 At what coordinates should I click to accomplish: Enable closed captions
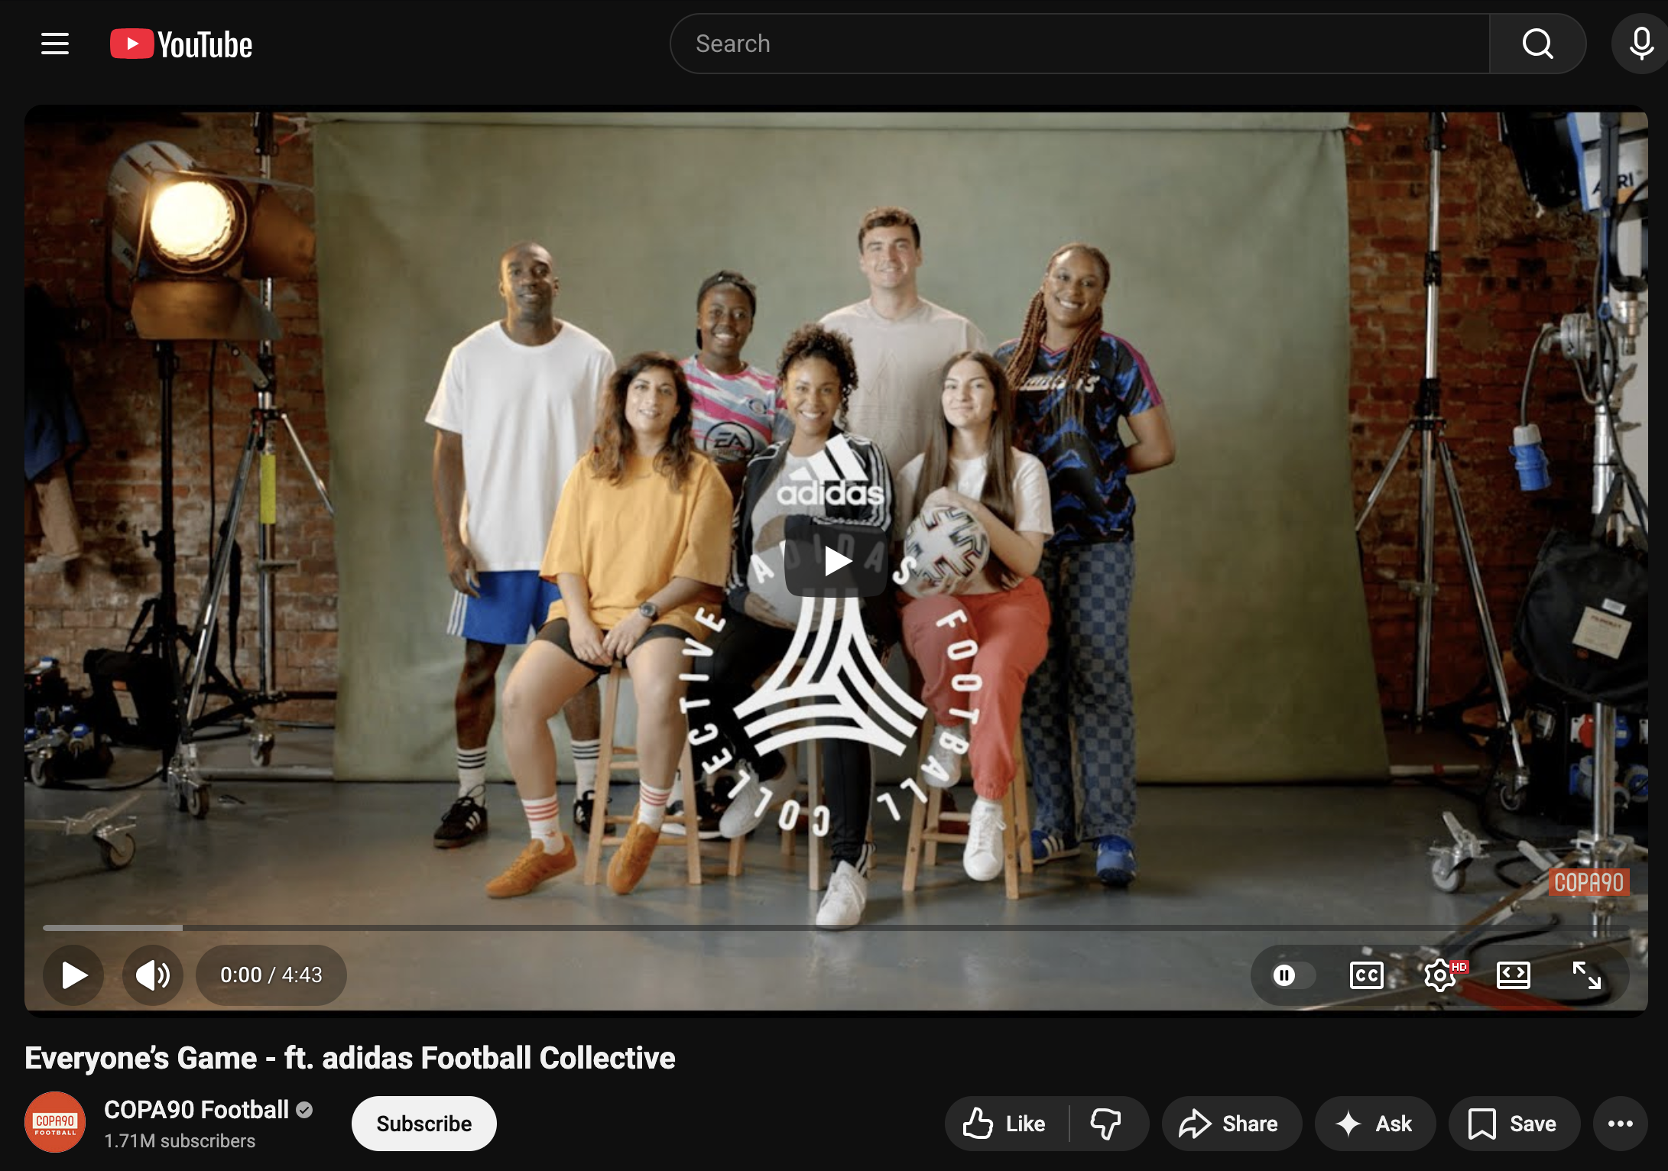tap(1366, 975)
